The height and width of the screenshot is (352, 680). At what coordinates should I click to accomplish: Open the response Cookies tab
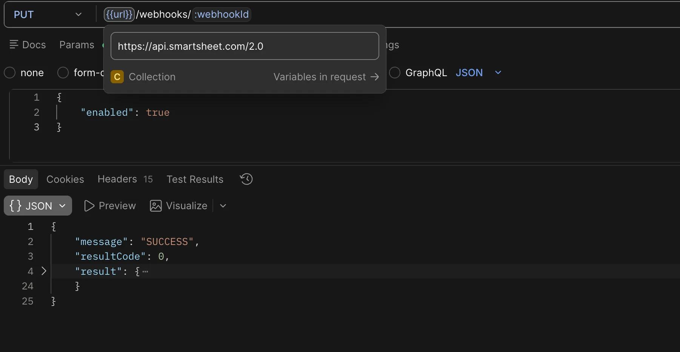pyautogui.click(x=65, y=179)
